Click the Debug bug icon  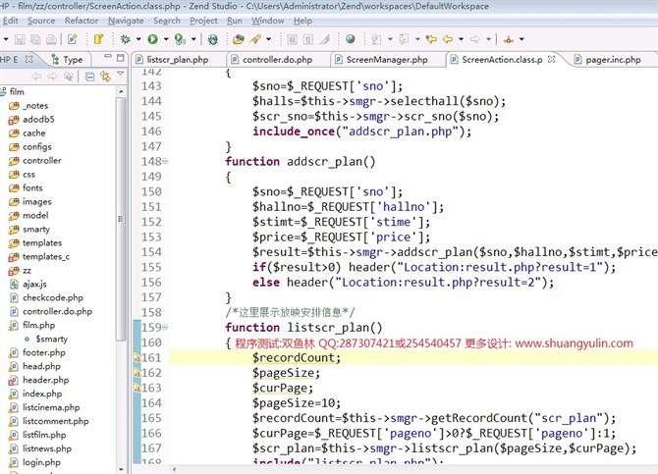125,39
